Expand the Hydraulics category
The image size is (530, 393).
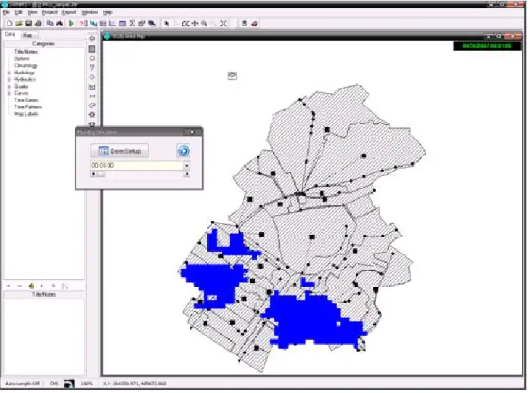coord(9,80)
